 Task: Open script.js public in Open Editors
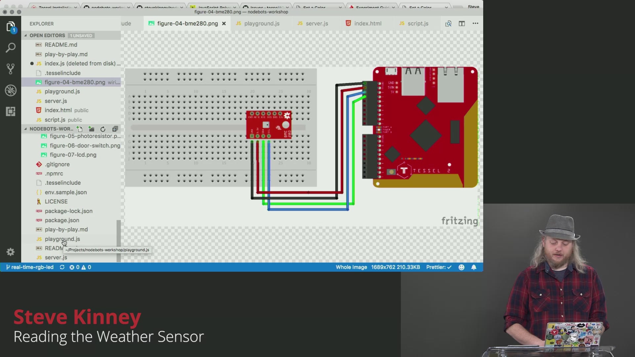click(71, 120)
